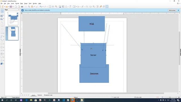Click the Get involved button
Viewport: 181px width, 102px height.
click(x=172, y=10)
